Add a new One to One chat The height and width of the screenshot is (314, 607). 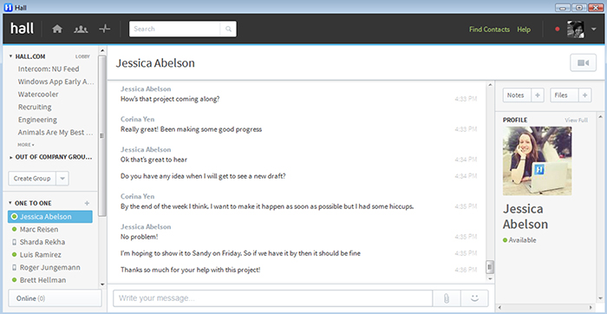87,203
